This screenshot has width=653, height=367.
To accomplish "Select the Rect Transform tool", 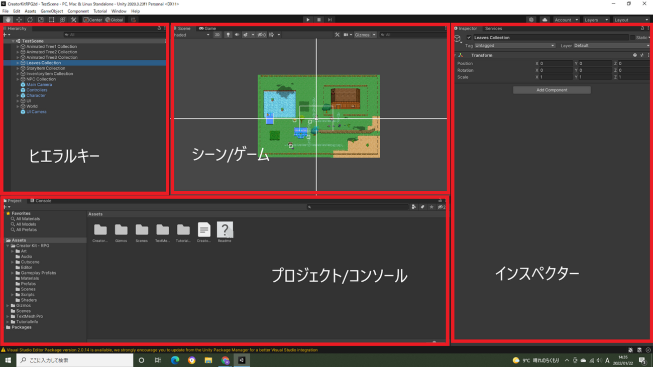I will [52, 20].
